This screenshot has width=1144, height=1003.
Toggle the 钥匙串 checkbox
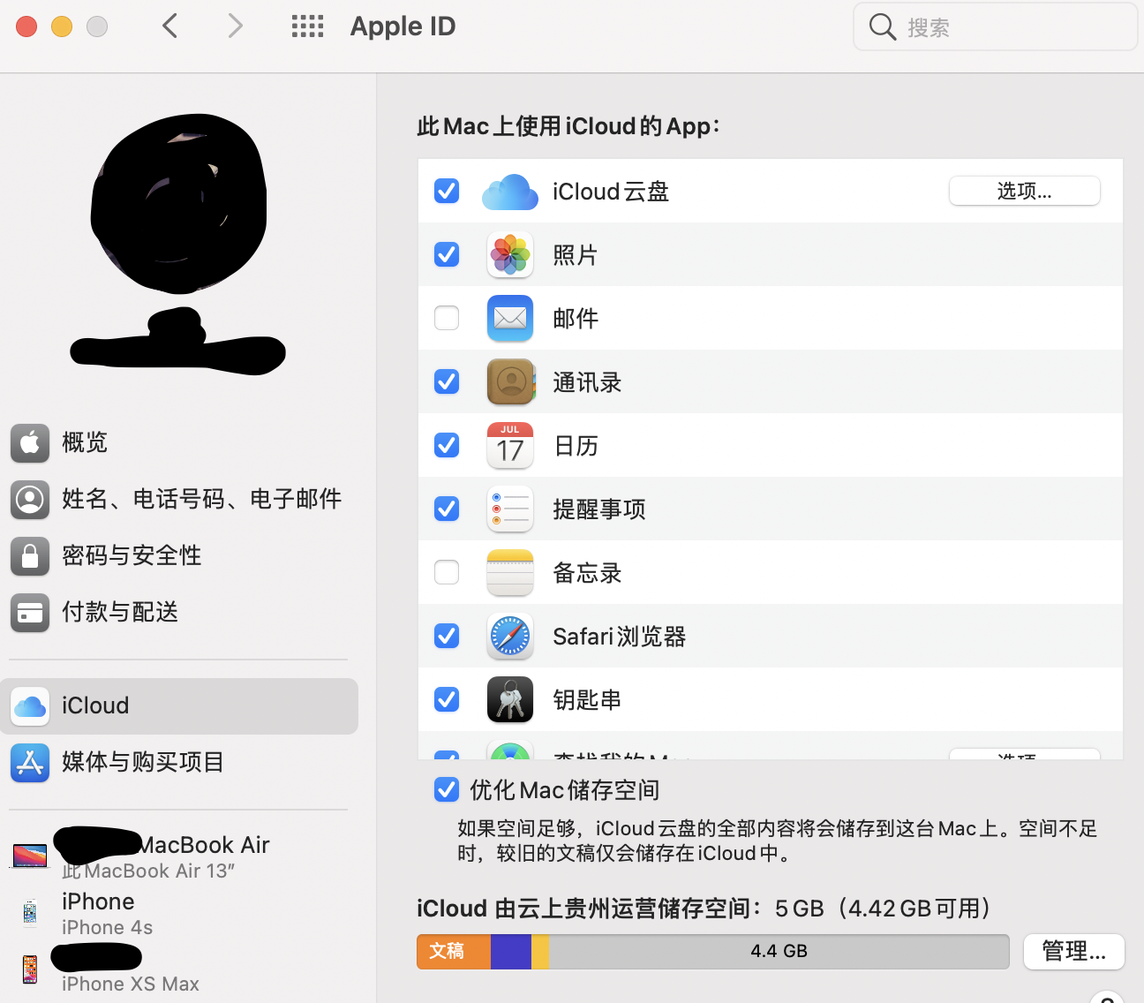click(x=447, y=699)
